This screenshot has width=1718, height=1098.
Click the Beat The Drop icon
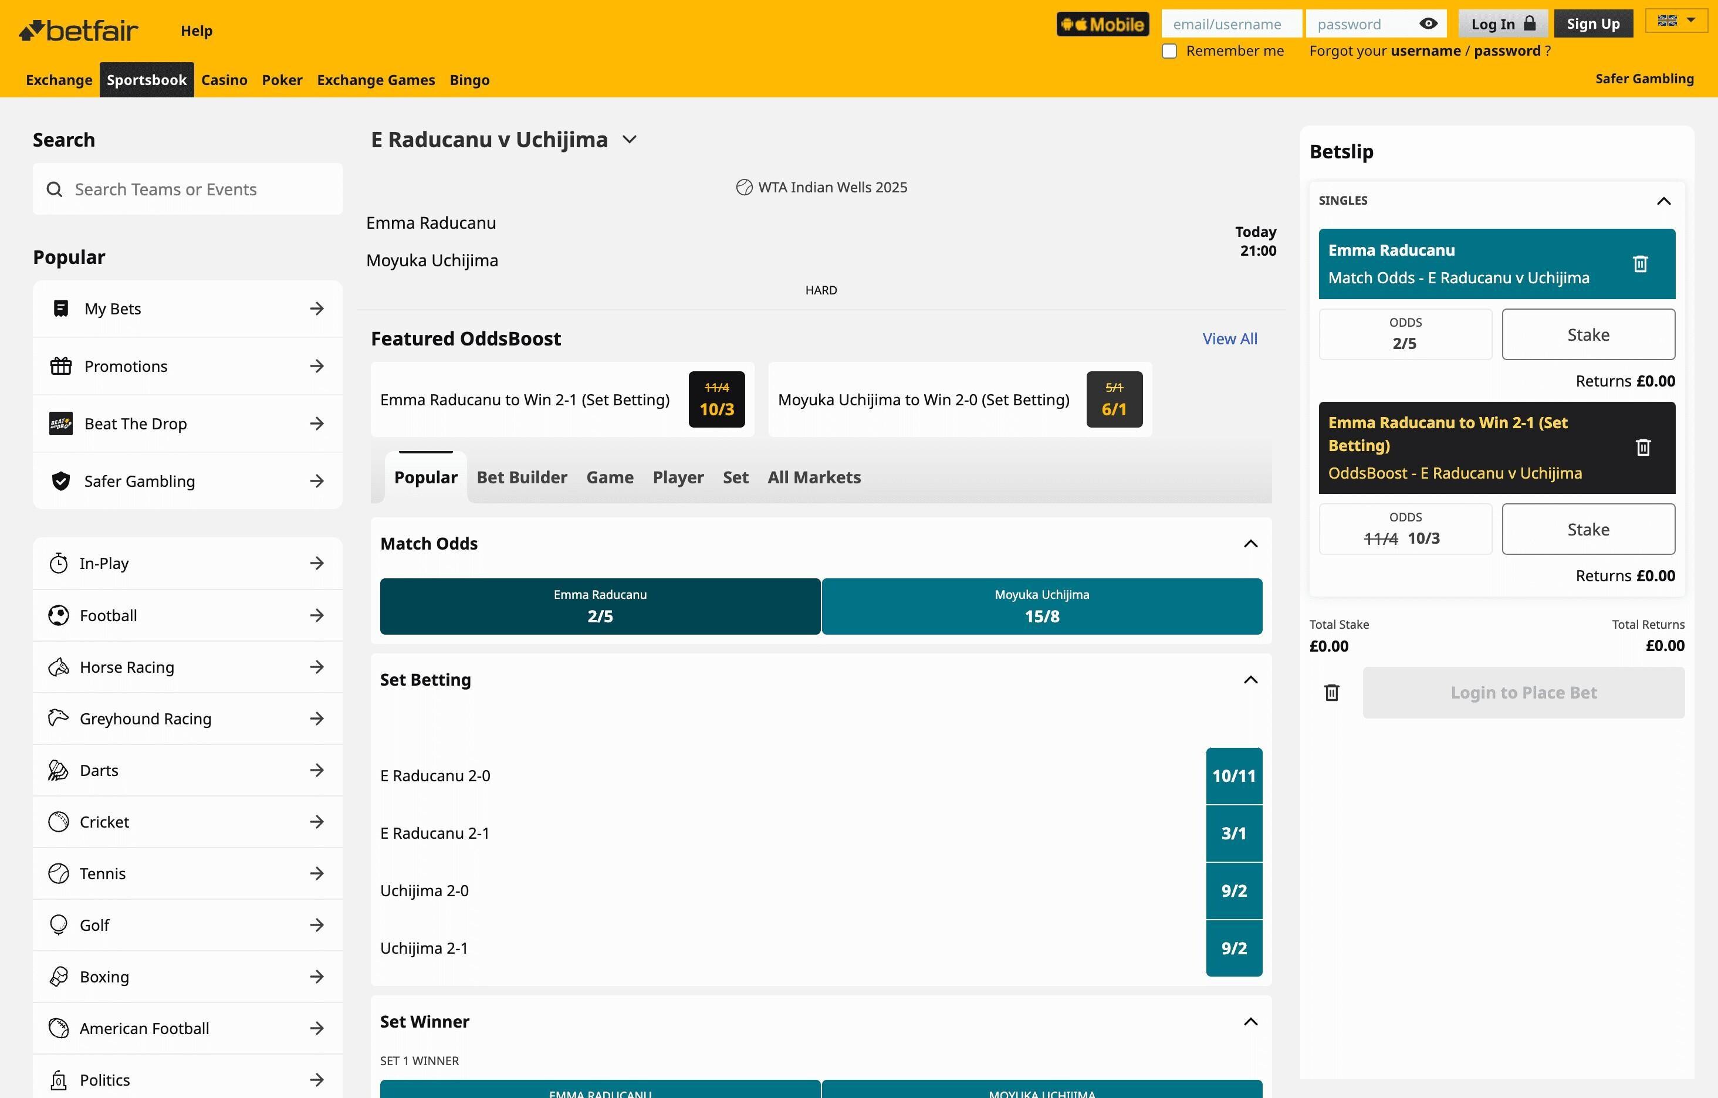coord(60,423)
